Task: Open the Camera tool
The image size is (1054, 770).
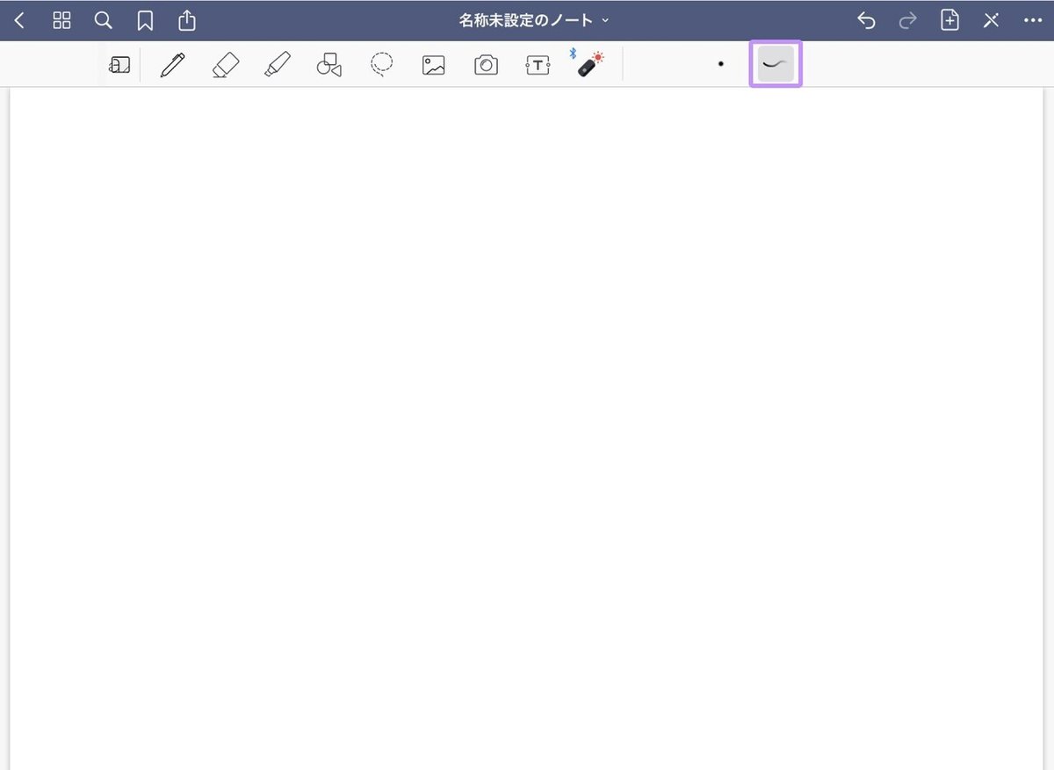Action: [x=486, y=65]
